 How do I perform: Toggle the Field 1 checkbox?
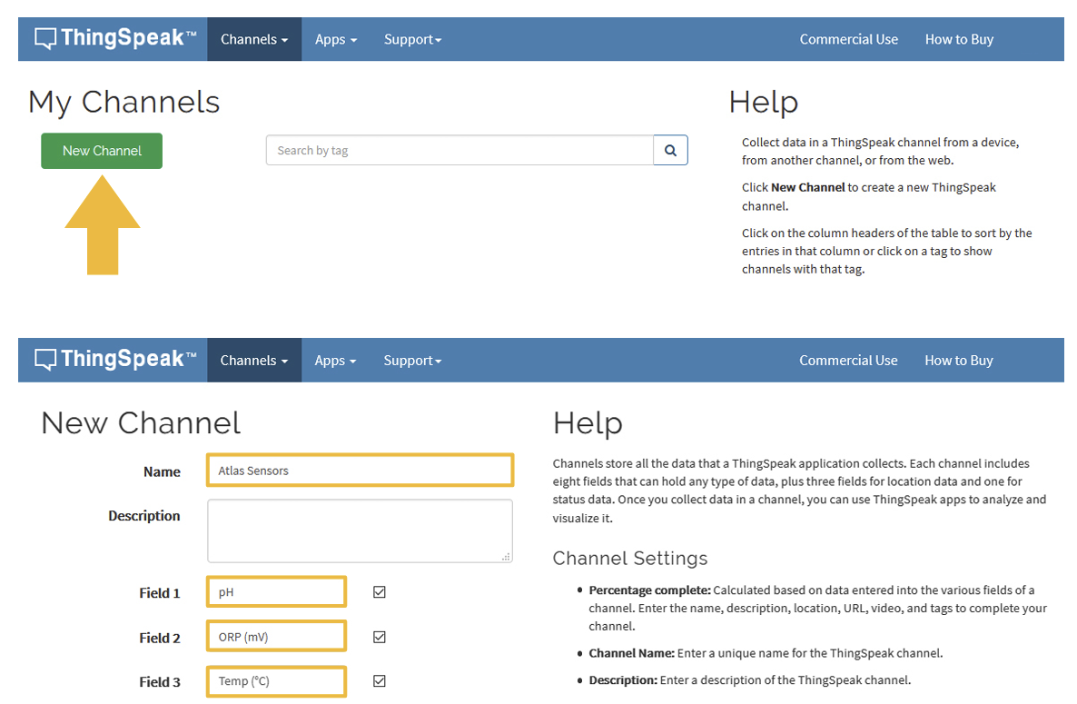(380, 592)
